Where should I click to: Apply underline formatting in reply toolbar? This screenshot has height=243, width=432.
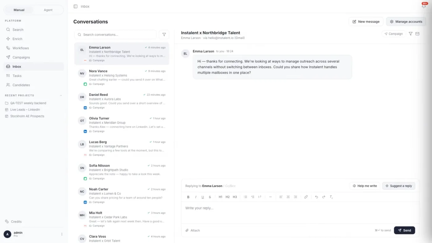203,197
